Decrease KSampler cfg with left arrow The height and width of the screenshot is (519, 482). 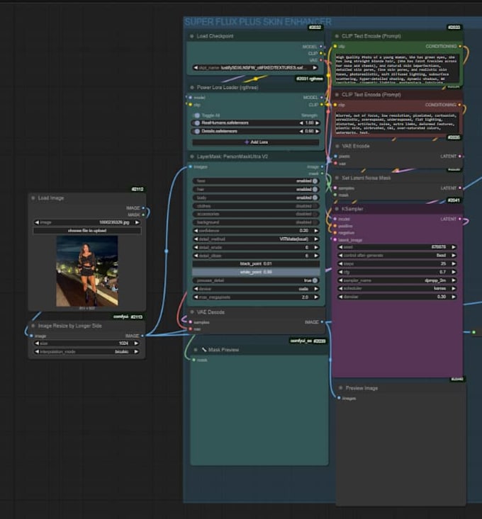(340, 272)
